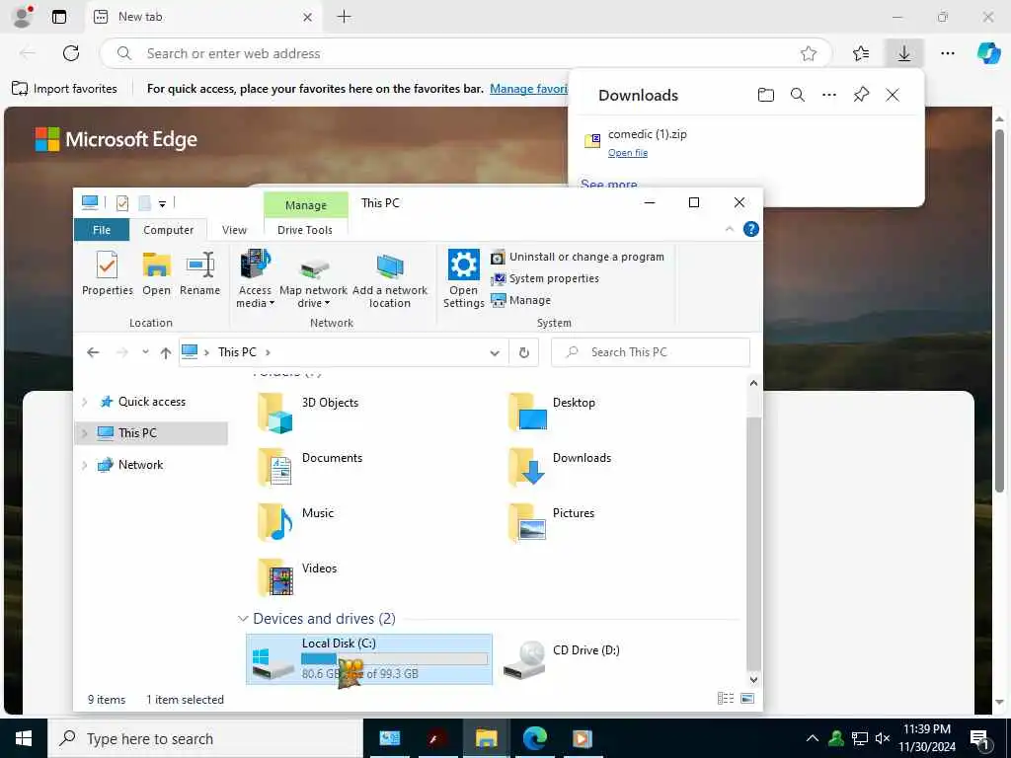Click Properties icon in quick access toolbar

tap(121, 203)
